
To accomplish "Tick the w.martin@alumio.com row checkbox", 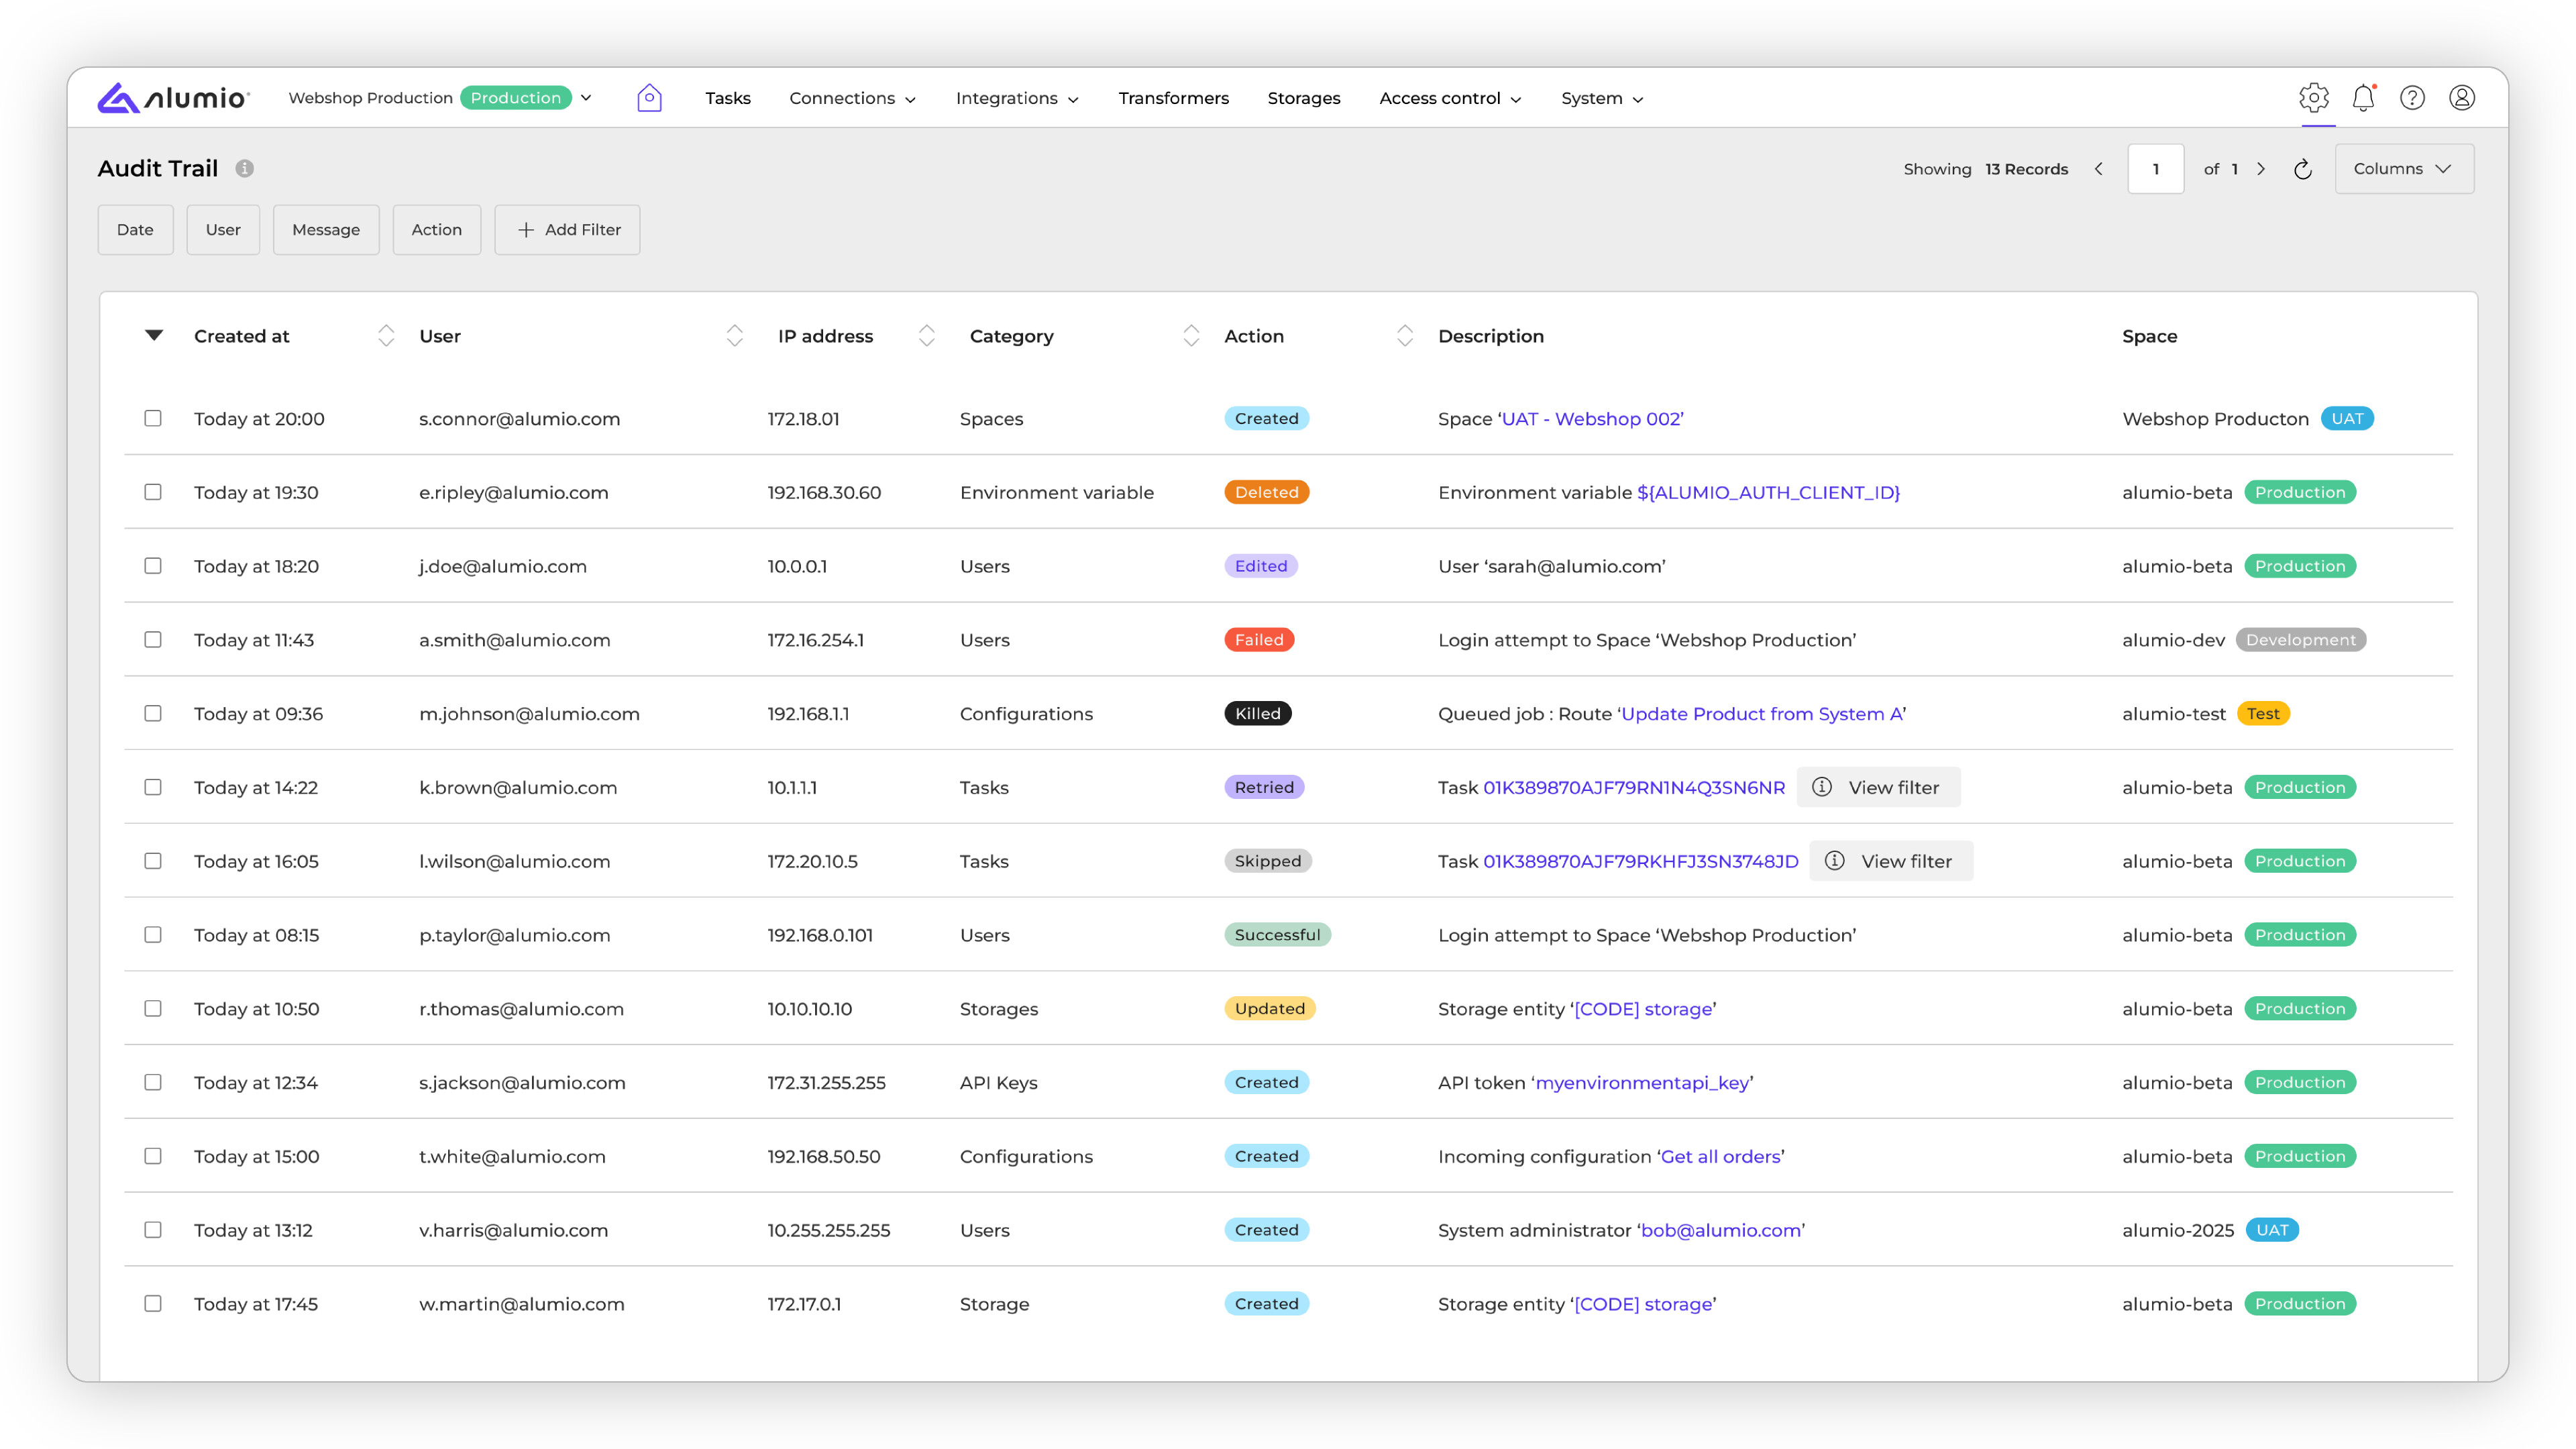I will point(153,1303).
